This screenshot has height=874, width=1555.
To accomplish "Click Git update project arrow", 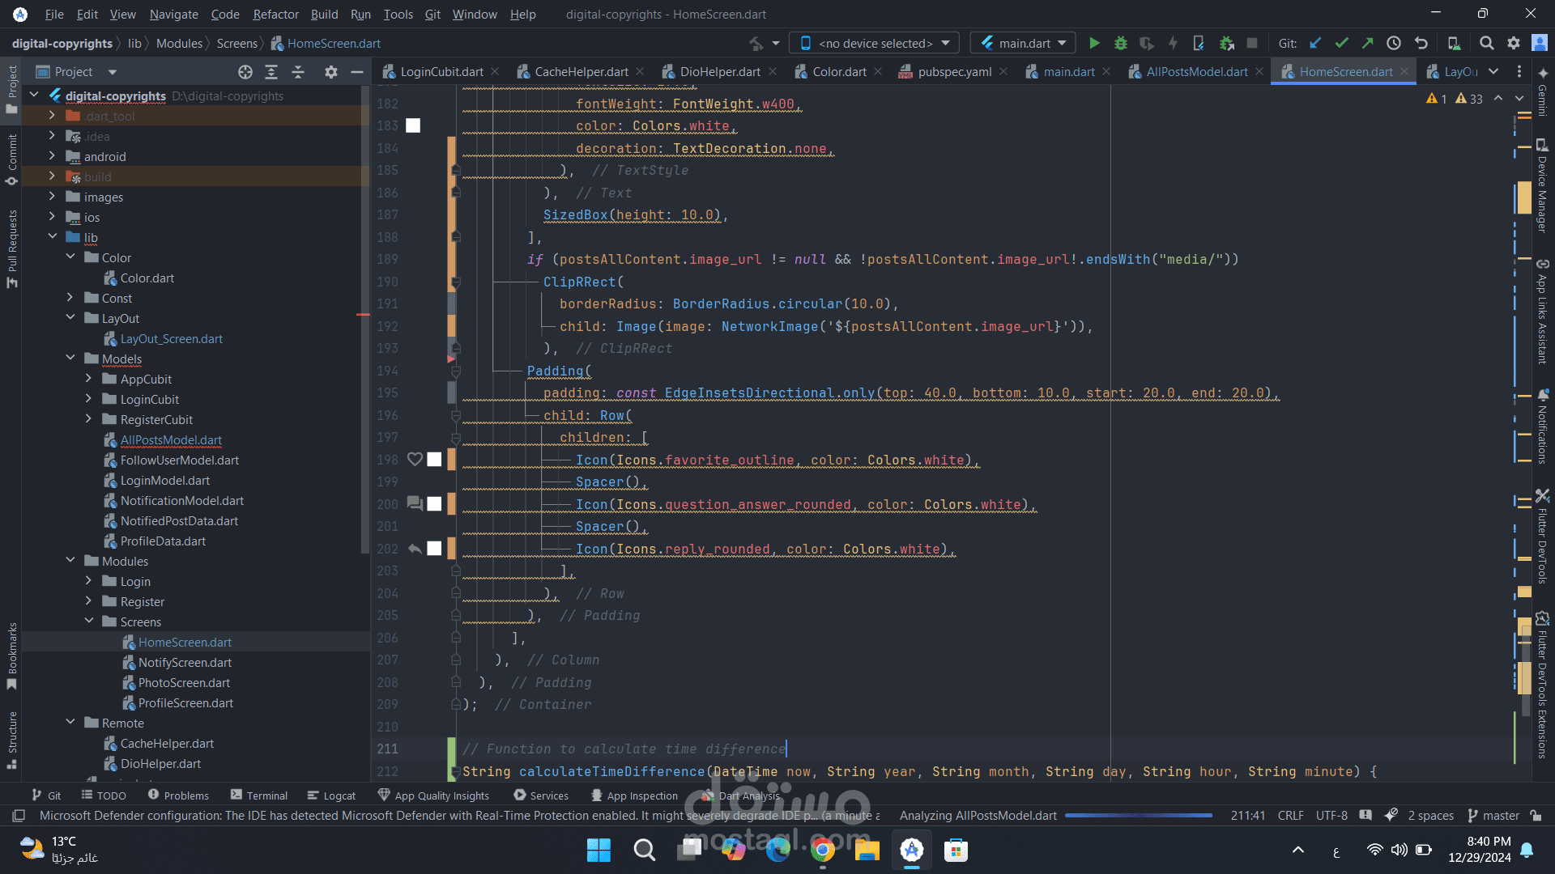I will tap(1315, 44).
